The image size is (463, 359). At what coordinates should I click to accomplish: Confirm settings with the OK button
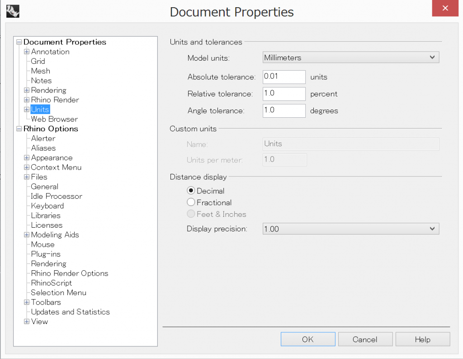(308, 339)
